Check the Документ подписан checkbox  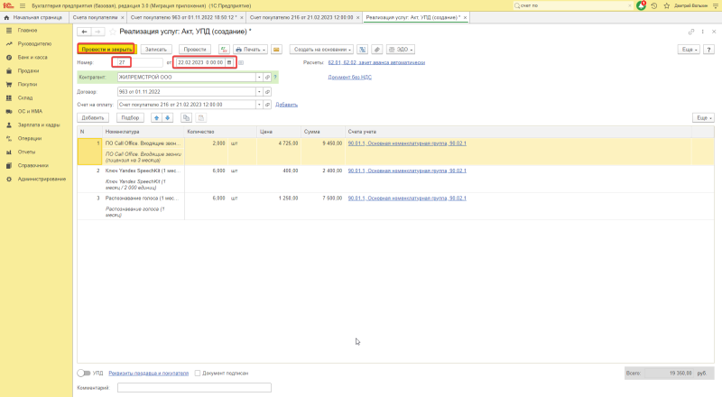198,373
